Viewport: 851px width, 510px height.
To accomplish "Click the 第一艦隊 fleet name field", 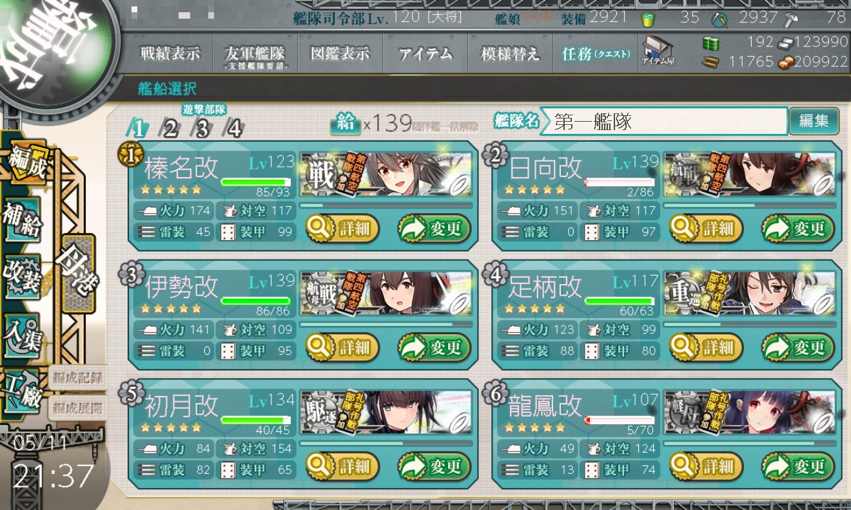I will [x=664, y=121].
